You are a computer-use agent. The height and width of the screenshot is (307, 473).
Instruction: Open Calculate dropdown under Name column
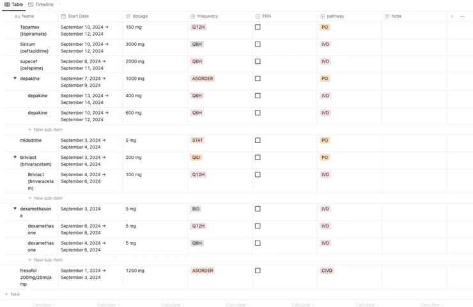coord(43,305)
